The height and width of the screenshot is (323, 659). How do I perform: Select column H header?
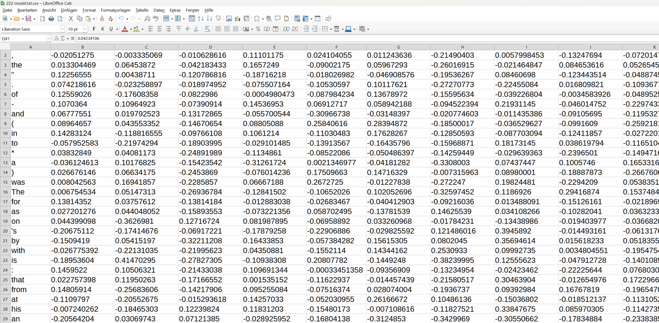click(462, 47)
